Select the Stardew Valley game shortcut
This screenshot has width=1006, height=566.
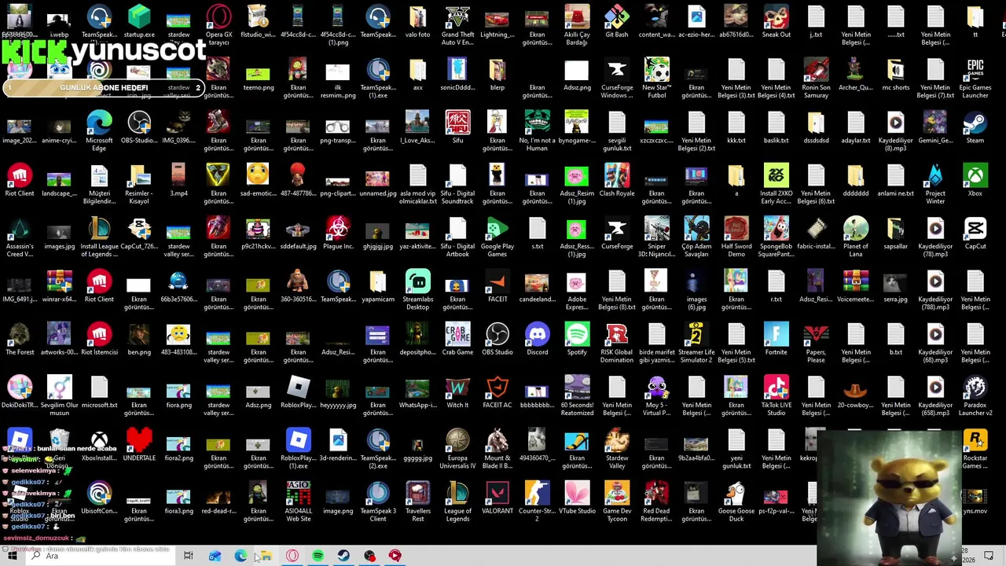point(617,448)
